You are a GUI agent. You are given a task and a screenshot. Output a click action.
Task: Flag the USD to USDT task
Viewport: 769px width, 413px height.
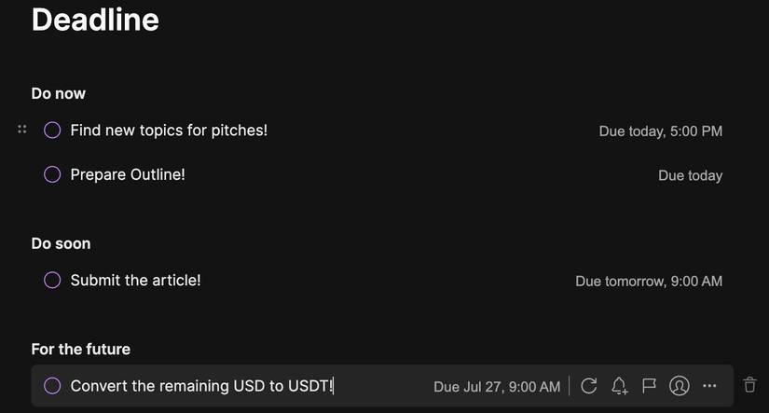[x=650, y=386]
